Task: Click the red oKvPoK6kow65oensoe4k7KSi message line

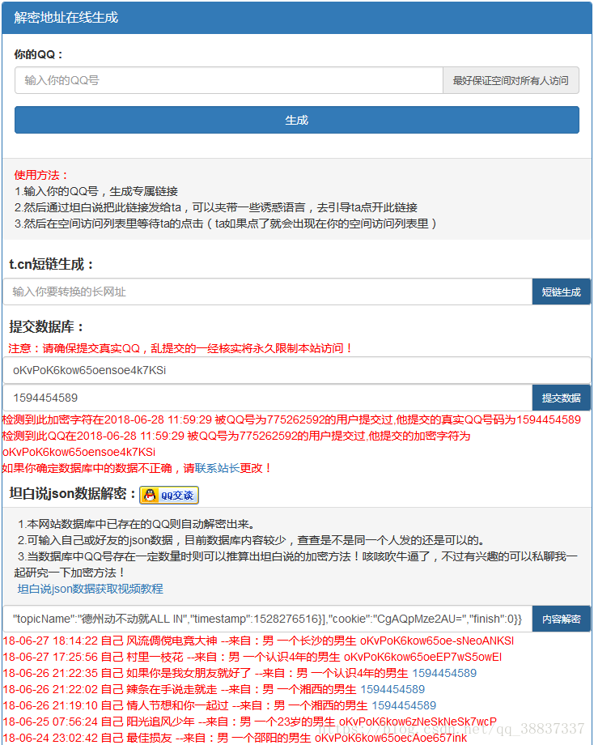Action: [x=78, y=452]
